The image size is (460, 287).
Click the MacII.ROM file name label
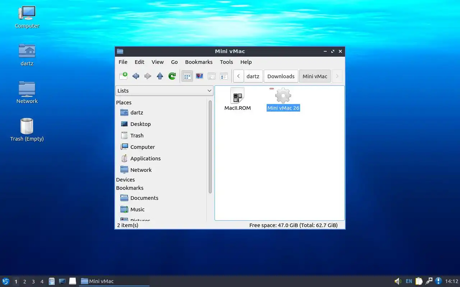click(238, 108)
